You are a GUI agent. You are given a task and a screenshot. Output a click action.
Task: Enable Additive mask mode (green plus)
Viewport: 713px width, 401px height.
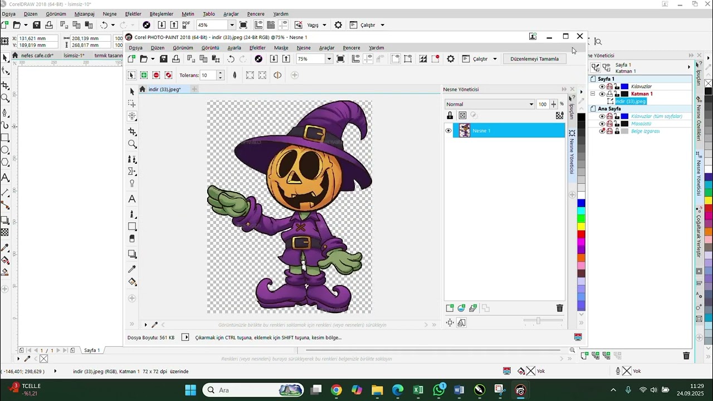point(144,75)
